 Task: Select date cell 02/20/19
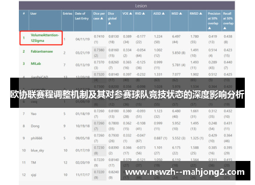83,163
